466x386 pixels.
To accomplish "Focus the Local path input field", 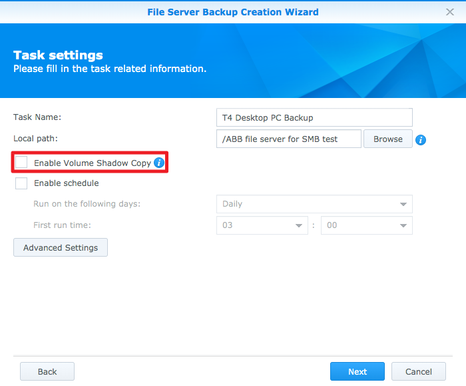I will (x=288, y=139).
